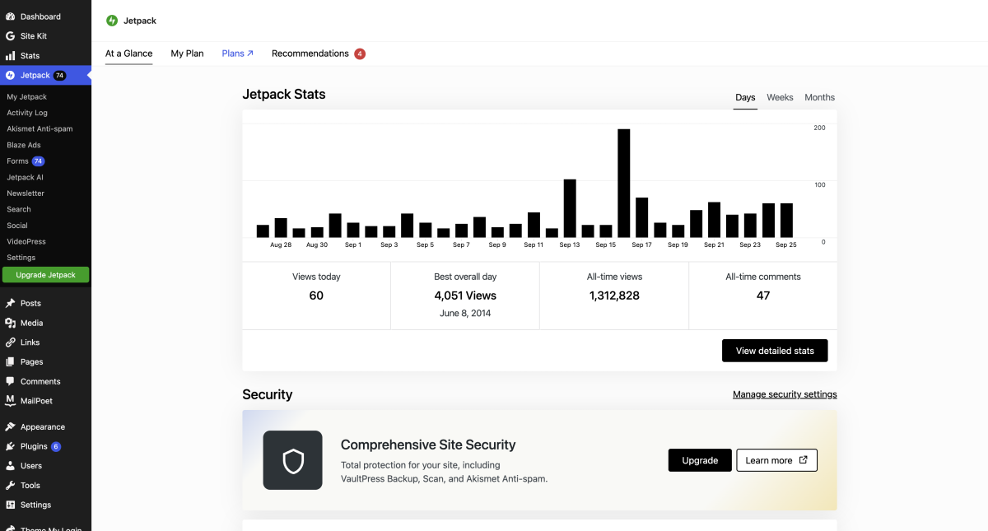The image size is (988, 531).
Task: Click the Forms 74 count badge
Action: click(x=38, y=161)
